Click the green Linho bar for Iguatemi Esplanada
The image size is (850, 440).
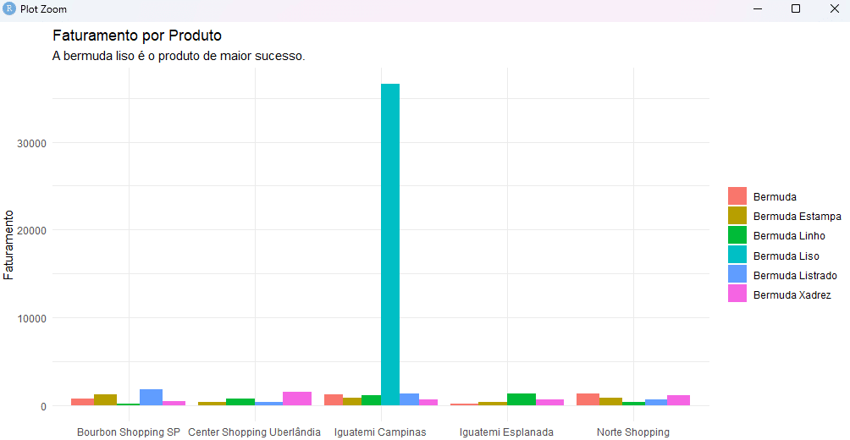pos(522,399)
